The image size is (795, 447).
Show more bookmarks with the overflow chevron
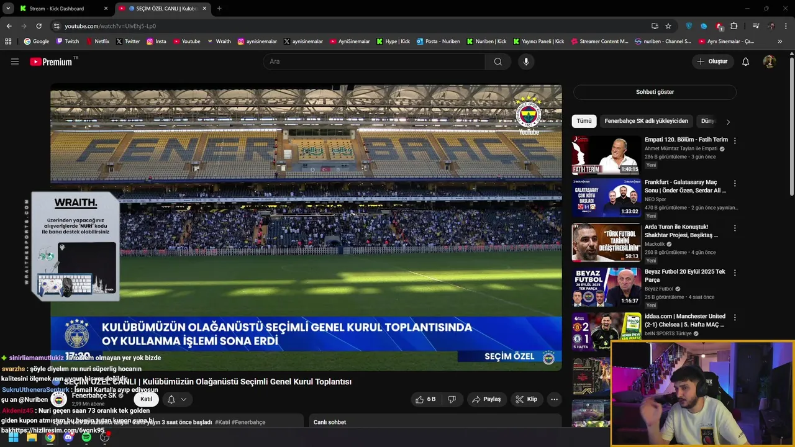[x=780, y=42]
